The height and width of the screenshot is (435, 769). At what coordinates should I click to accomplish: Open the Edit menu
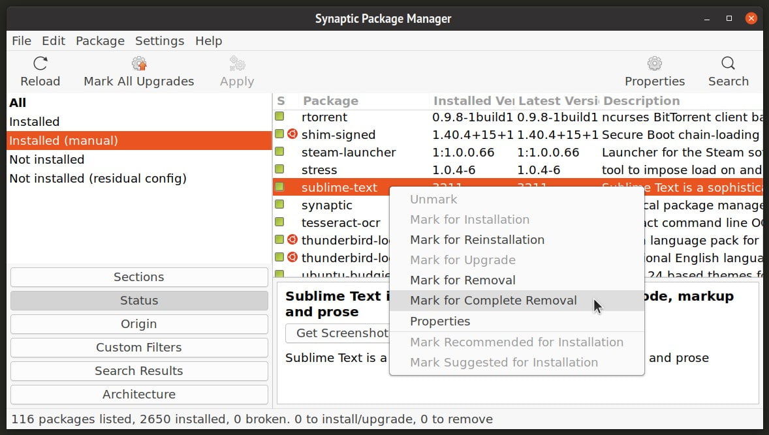(54, 40)
